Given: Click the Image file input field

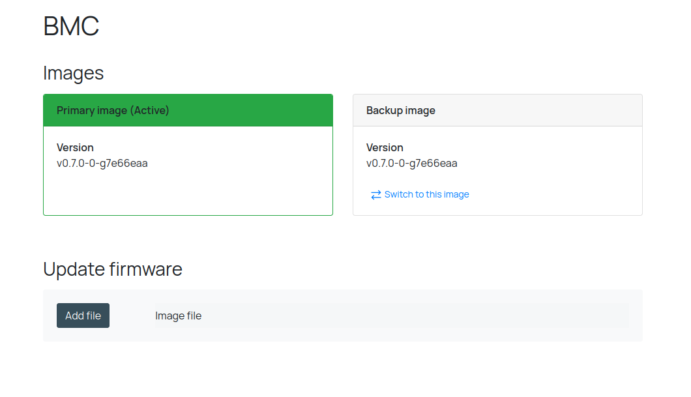Looking at the screenshot, I should coord(392,316).
